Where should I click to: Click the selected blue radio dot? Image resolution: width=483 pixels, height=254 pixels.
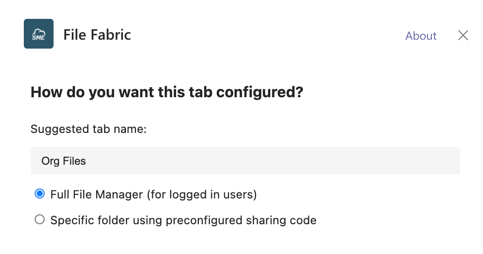(x=40, y=194)
